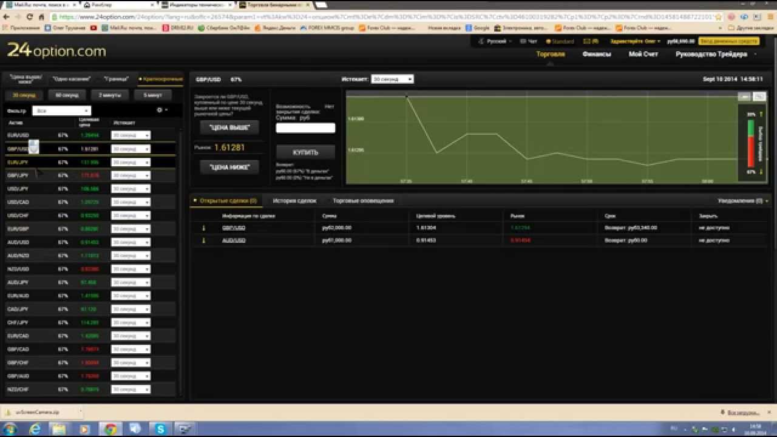Select the 'Краткосрочные' option type tab

tap(161, 79)
